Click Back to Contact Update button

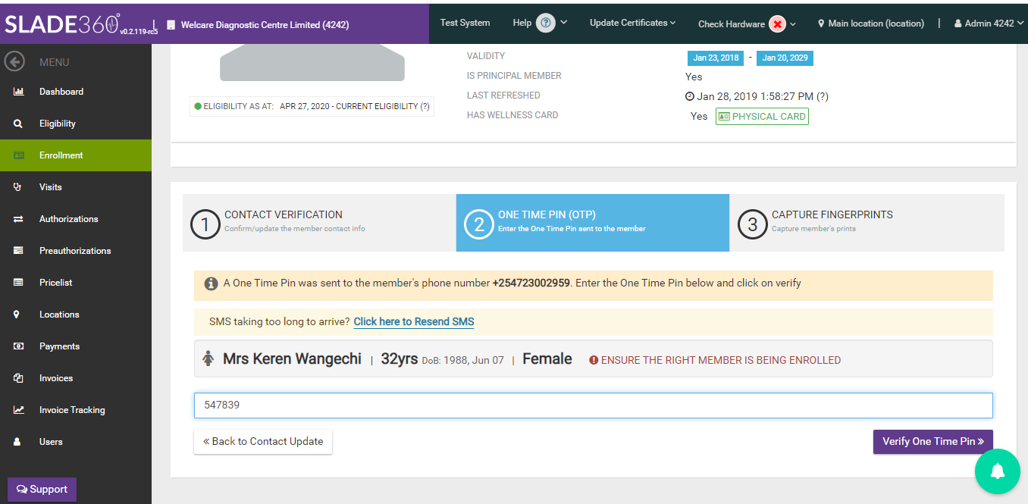pyautogui.click(x=263, y=442)
